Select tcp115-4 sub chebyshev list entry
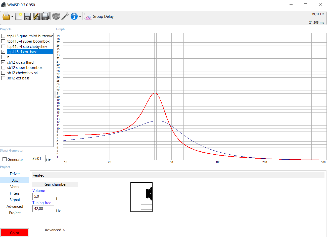Viewport: 328px width, 237px height. coord(27,47)
